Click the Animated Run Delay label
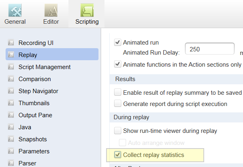Viewport: 243px width, 167px height. 151,53
